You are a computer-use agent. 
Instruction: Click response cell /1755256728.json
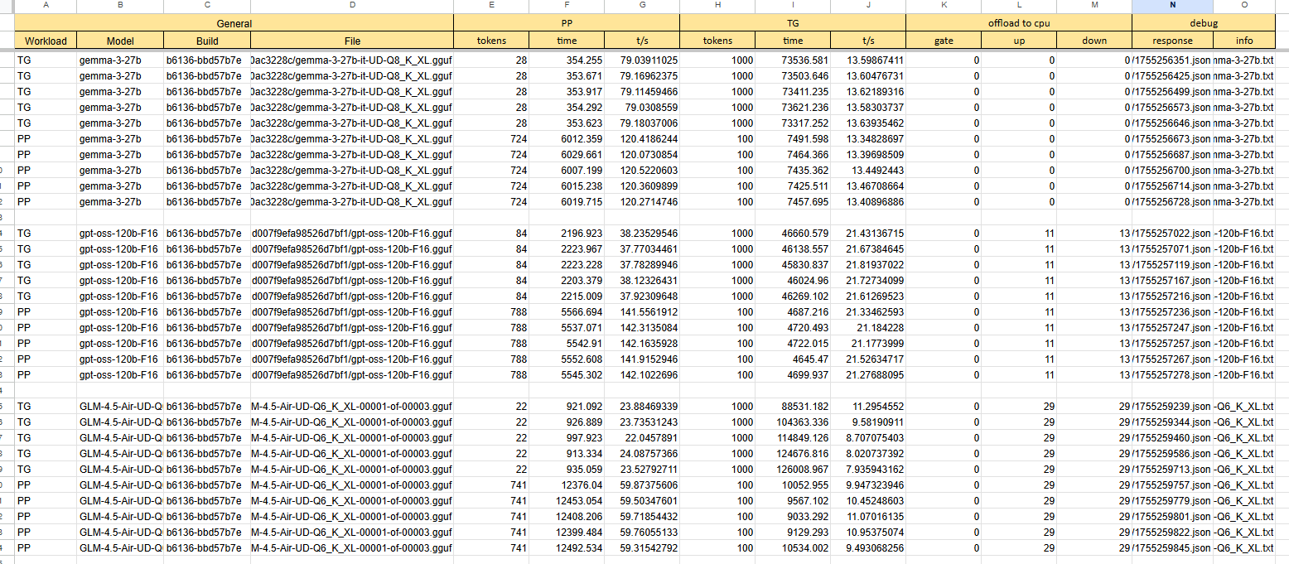point(1172,201)
